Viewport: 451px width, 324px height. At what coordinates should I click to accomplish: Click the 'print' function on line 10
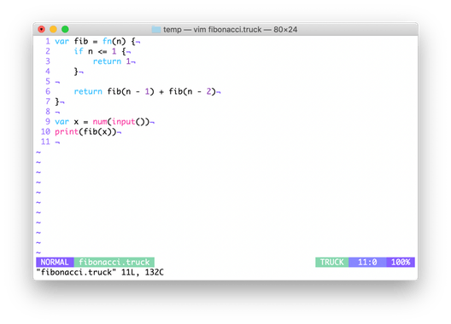67,132
